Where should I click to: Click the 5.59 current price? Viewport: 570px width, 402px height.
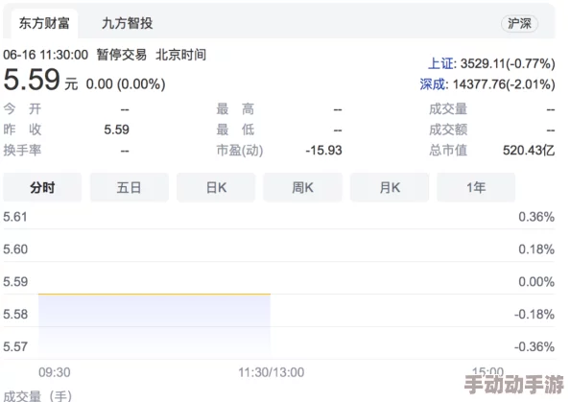32,80
